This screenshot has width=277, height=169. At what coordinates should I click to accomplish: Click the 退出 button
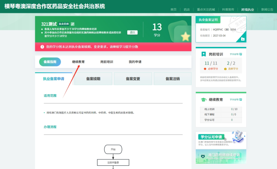132,32
